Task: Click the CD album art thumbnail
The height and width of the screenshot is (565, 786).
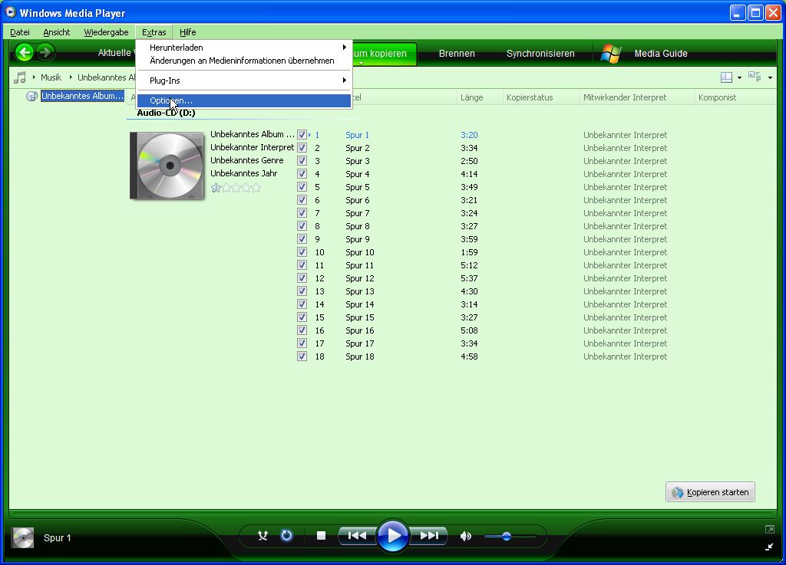Action: tap(167, 166)
